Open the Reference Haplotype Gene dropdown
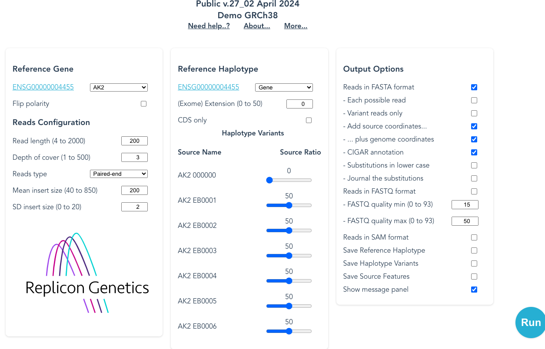 click(283, 87)
